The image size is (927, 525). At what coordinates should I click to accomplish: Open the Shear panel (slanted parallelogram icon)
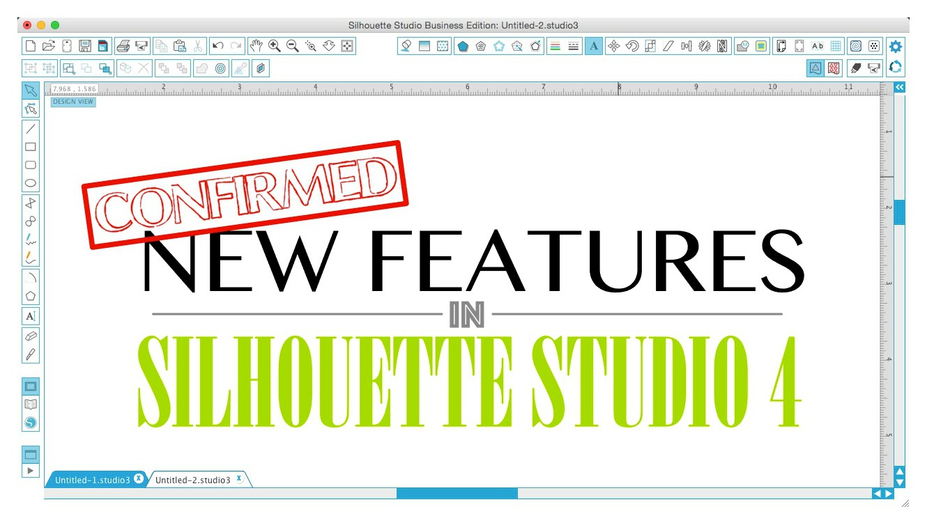tap(668, 46)
